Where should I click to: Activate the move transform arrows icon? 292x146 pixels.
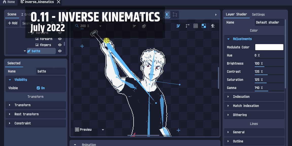click(187, 26)
